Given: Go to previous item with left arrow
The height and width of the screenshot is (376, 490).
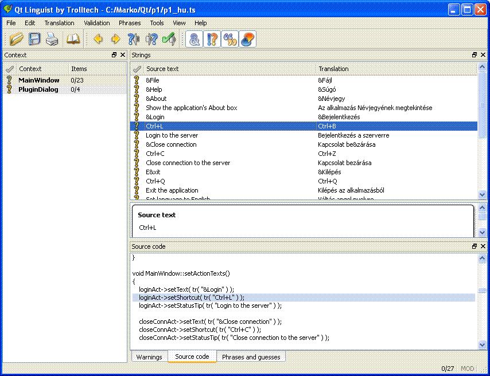Looking at the screenshot, I should click(x=98, y=39).
